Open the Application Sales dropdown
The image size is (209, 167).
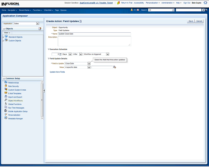coord(38,23)
